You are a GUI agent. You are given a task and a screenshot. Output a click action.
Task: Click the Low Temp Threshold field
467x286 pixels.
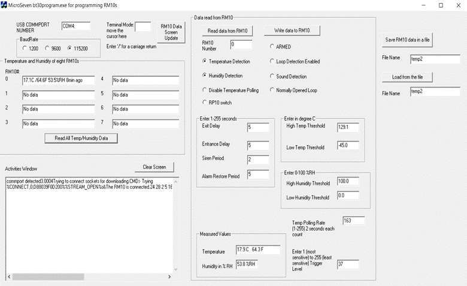pyautogui.click(x=348, y=145)
